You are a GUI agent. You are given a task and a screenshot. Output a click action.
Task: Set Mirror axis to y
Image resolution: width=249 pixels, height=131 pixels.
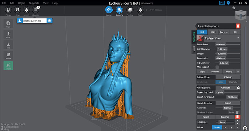pos(231,127)
